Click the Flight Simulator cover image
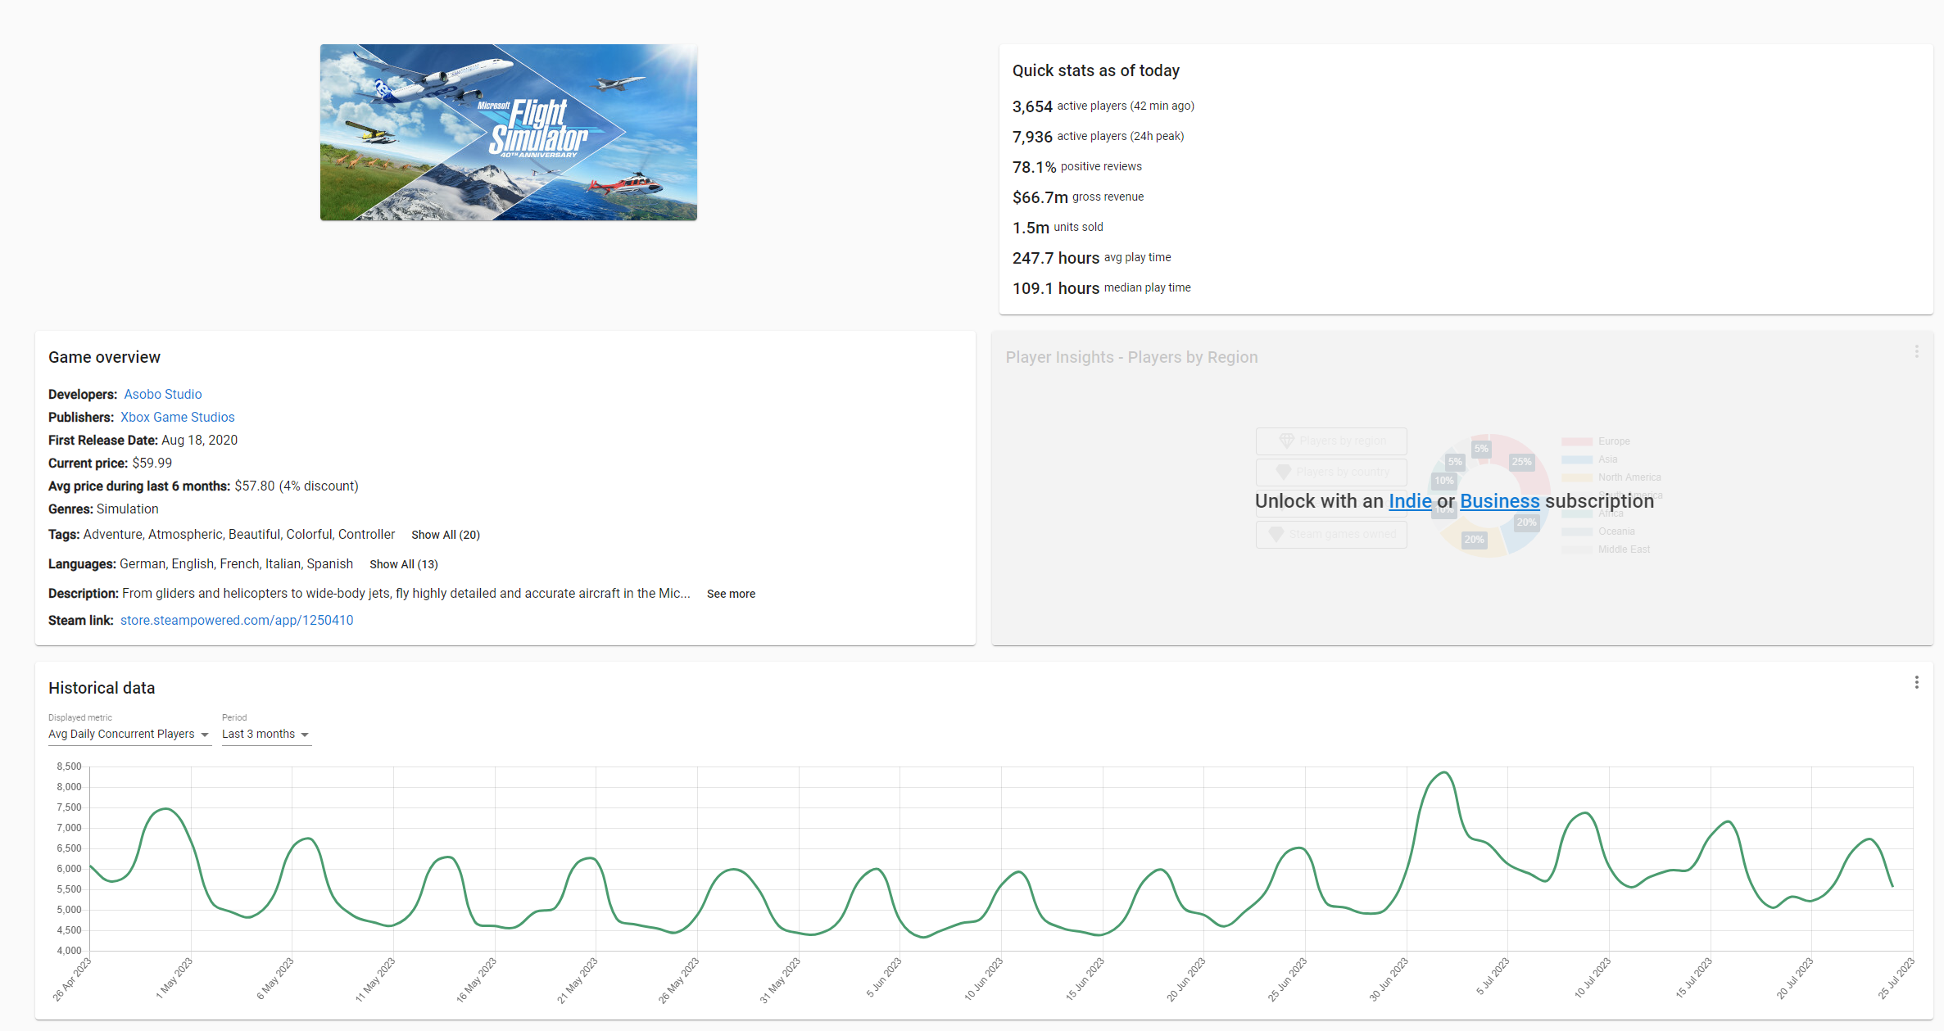Image resolution: width=1944 pixels, height=1031 pixels. coord(508,132)
